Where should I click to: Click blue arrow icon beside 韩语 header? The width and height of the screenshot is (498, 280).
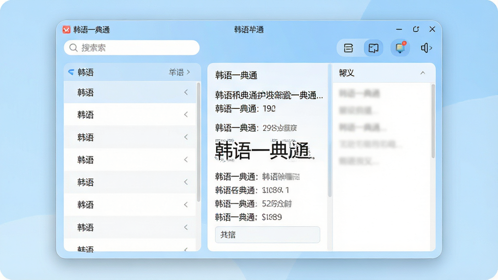pyautogui.click(x=71, y=72)
